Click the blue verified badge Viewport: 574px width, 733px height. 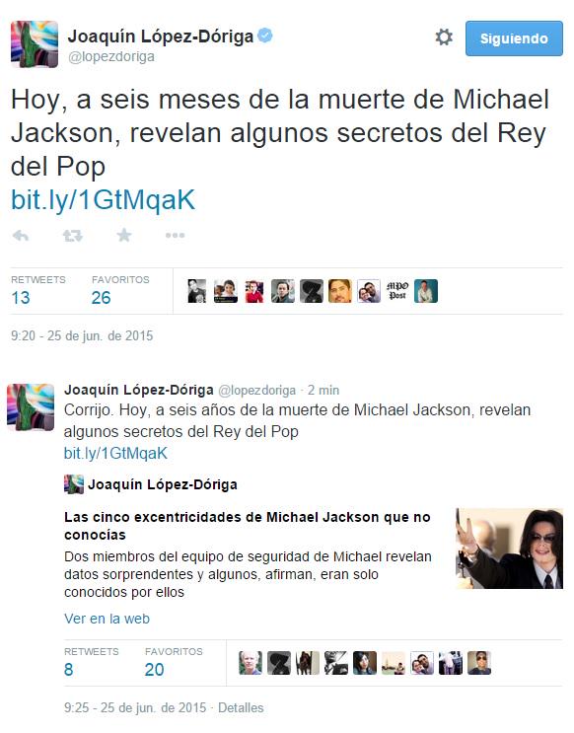265,36
